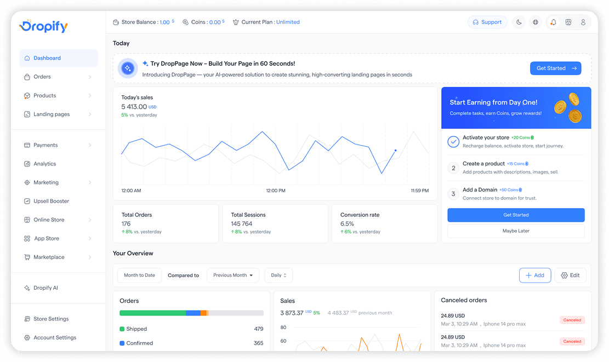Open Support from the top bar

(487, 22)
